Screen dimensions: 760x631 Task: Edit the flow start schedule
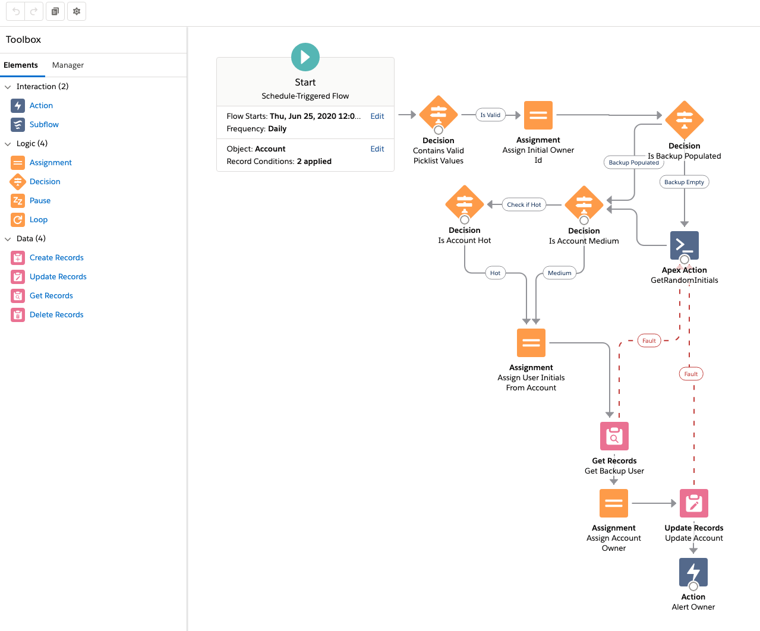point(377,116)
